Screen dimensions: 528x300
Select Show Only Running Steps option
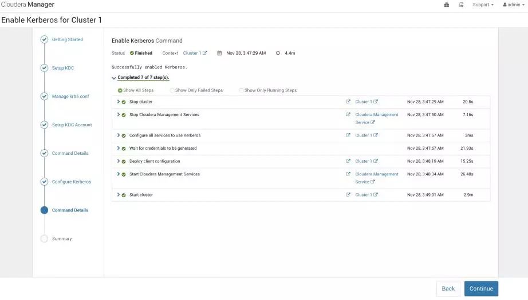(x=242, y=90)
